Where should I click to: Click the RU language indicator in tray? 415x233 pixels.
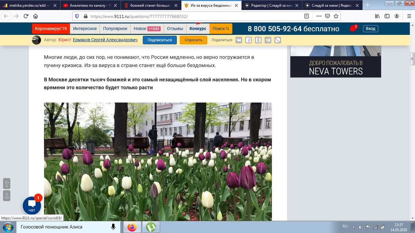tap(345, 226)
